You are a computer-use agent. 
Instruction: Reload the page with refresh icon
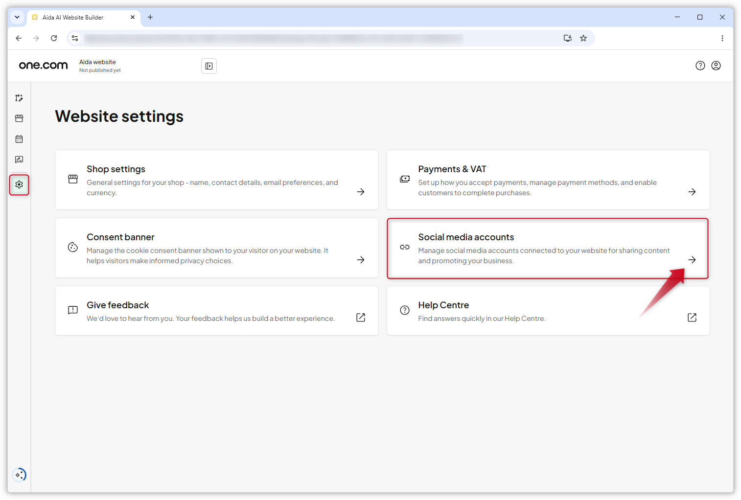pyautogui.click(x=54, y=38)
